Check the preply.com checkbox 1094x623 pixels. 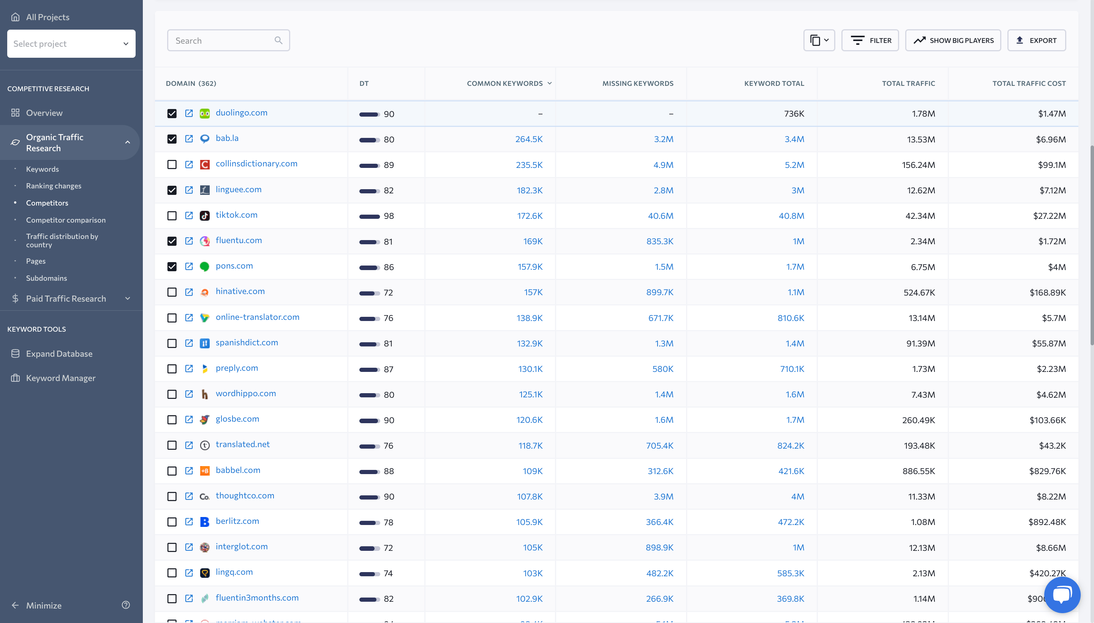(x=172, y=368)
